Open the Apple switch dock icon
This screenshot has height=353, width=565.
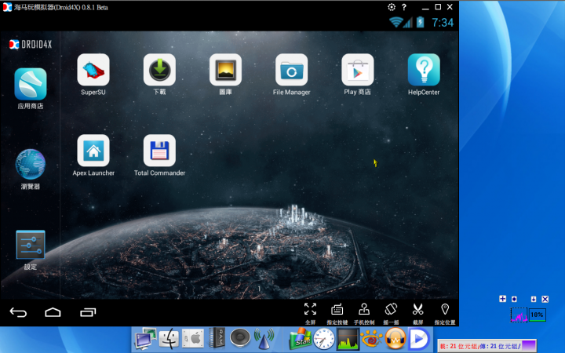193,339
